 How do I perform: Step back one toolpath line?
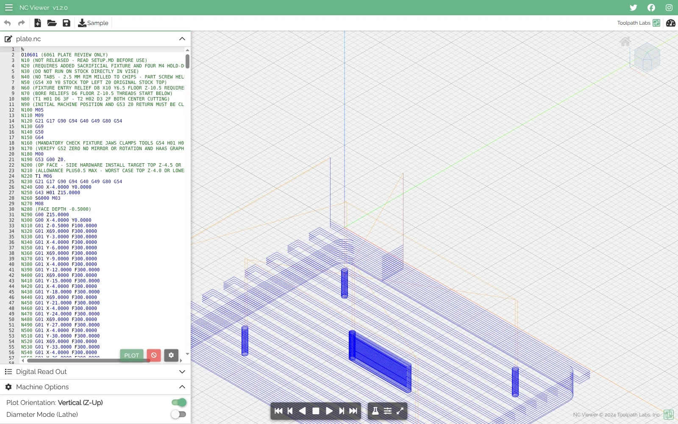pos(290,411)
